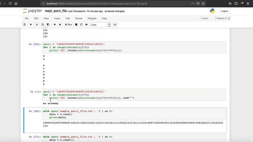The width and height of the screenshot is (253, 142).
Task: Select code cell In [37]
Action: pyautogui.click(x=134, y=138)
